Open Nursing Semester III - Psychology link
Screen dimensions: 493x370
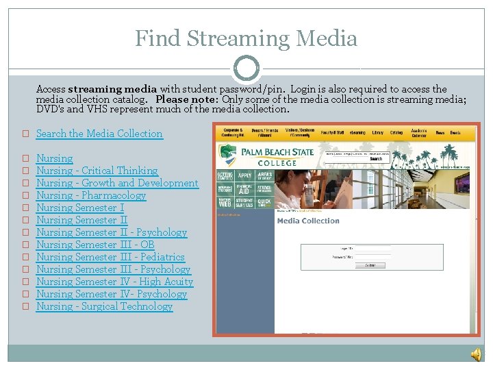114,269
